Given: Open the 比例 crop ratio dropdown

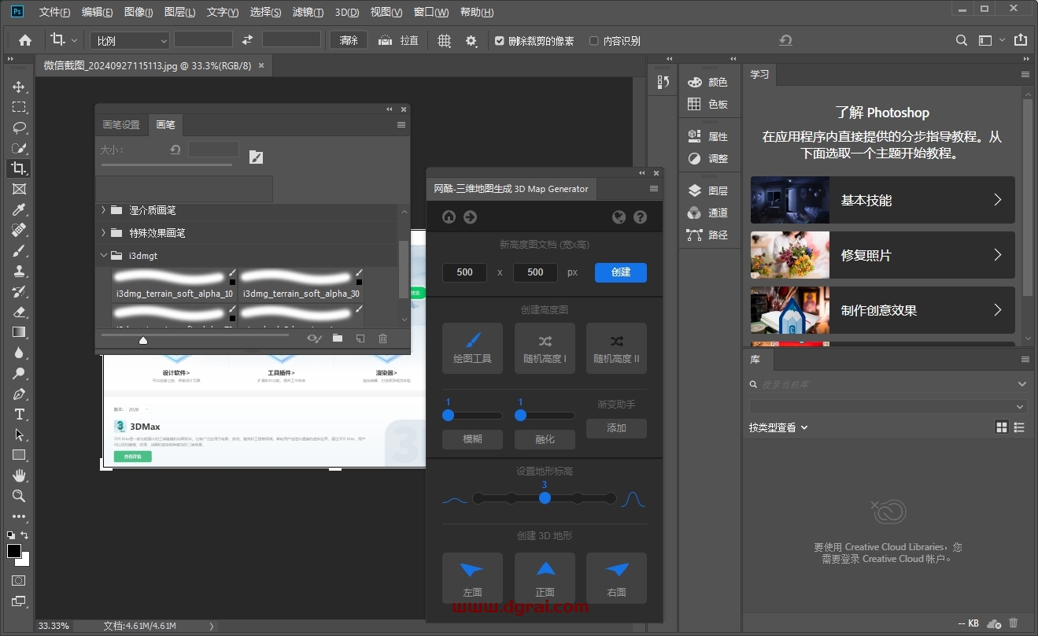Looking at the screenshot, I should [x=130, y=40].
